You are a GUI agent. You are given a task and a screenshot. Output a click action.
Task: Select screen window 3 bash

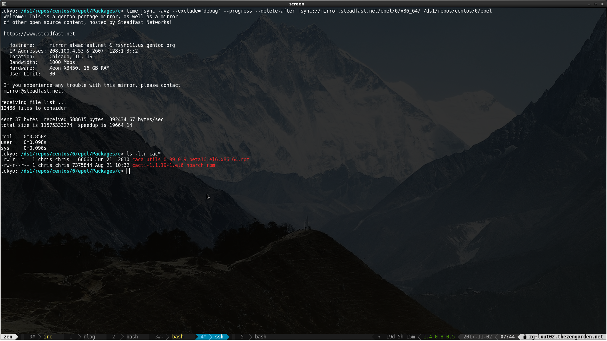coord(178,337)
